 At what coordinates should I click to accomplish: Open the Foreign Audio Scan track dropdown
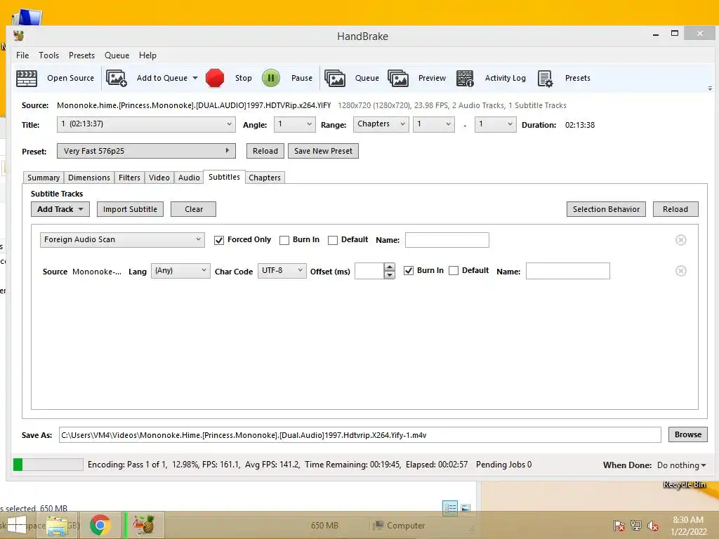pos(122,240)
